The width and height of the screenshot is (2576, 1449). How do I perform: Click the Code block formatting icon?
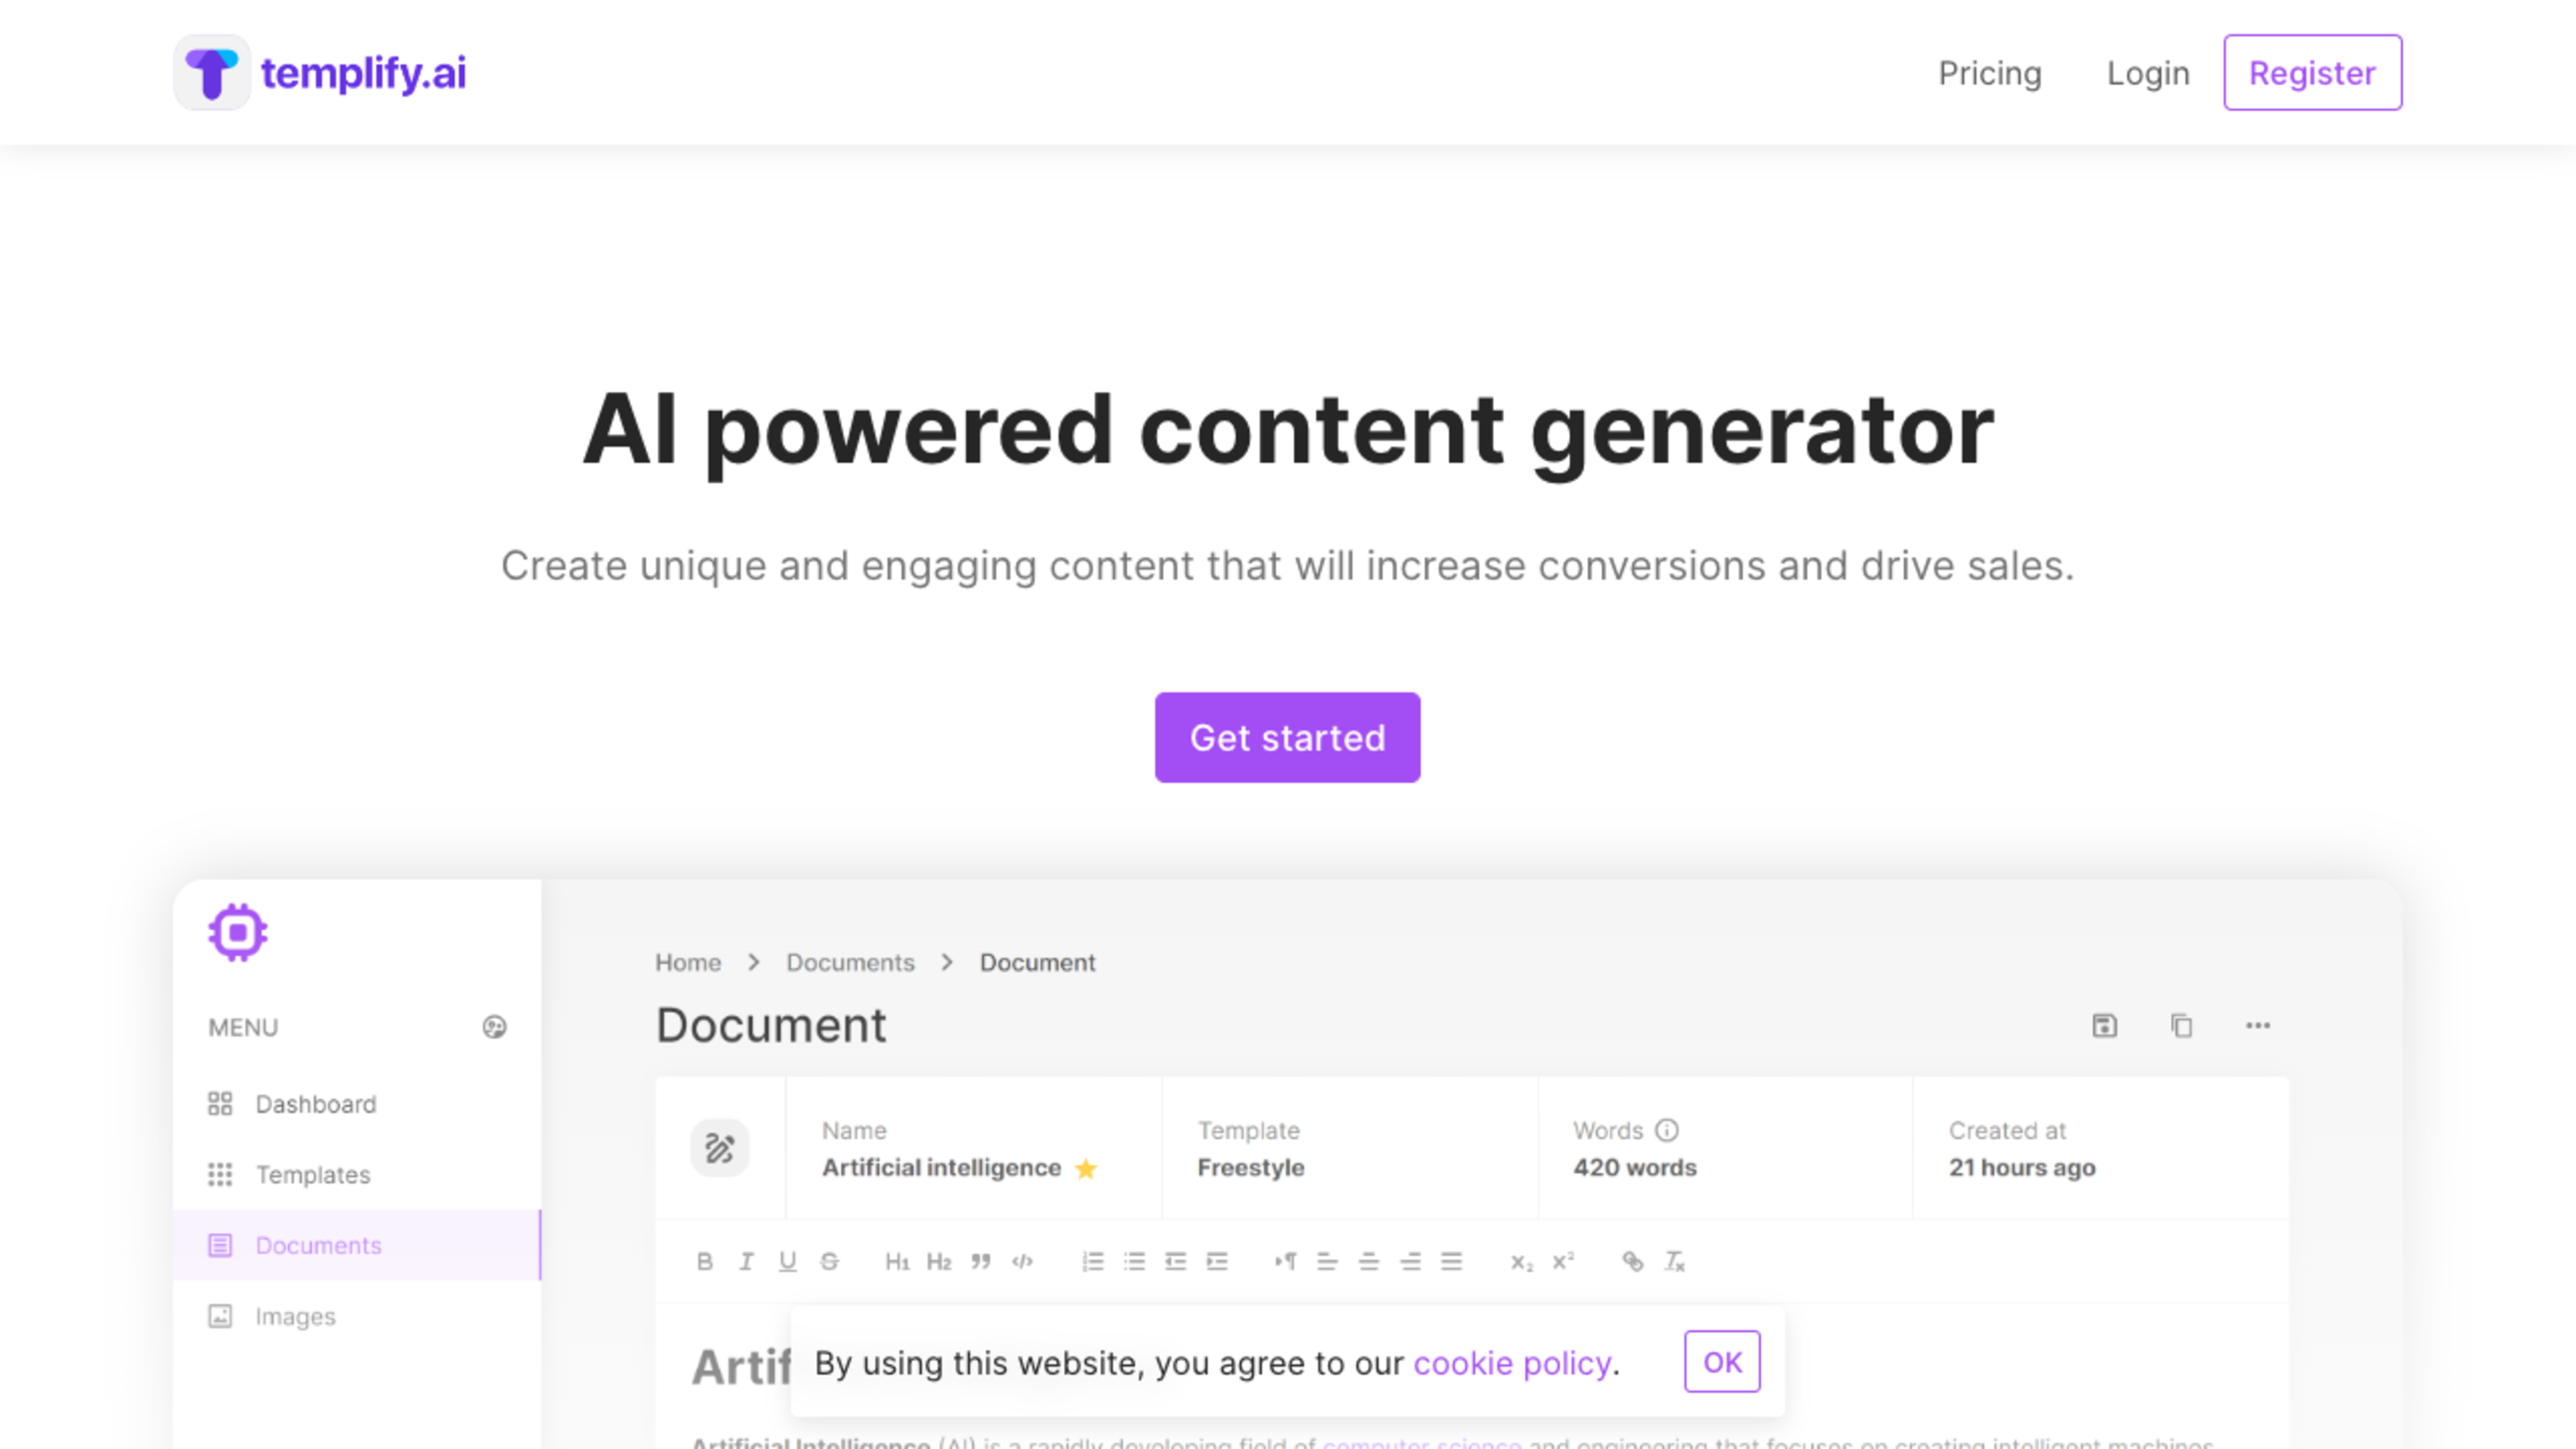coord(1021,1260)
